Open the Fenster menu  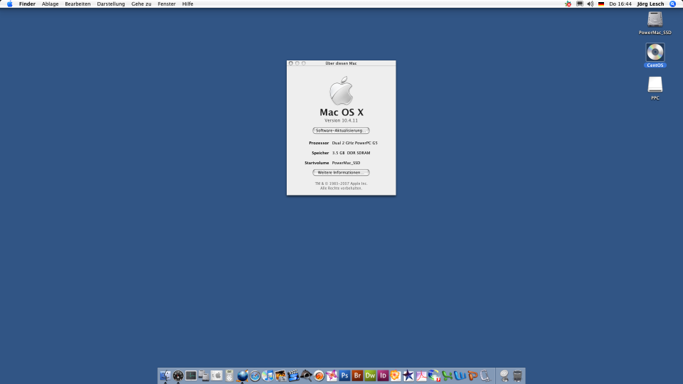pos(166,4)
